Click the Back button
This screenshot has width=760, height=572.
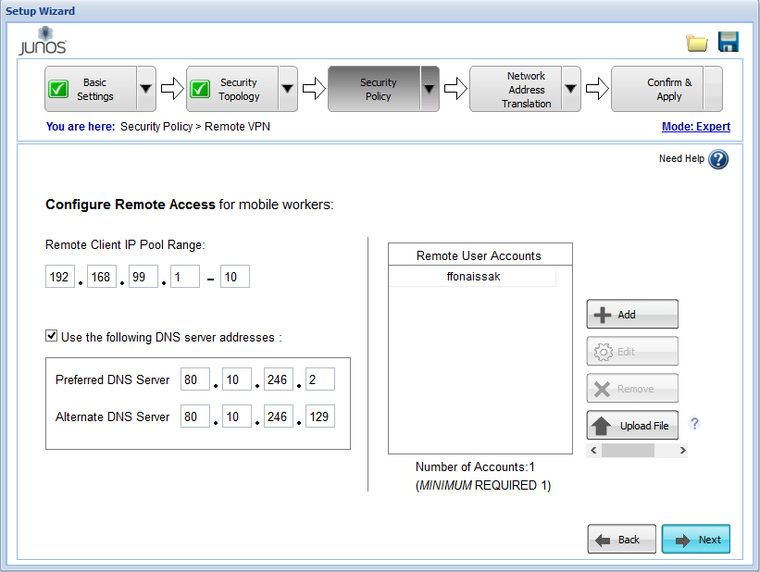[621, 539]
